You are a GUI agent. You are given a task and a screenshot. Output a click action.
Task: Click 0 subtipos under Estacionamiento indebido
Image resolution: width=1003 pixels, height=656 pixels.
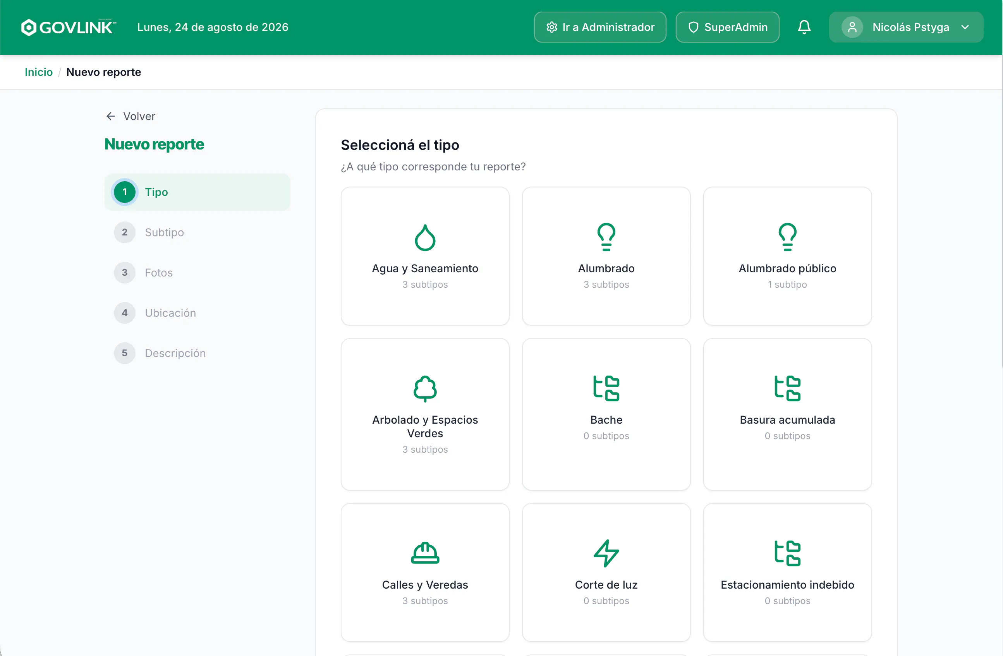[x=787, y=601]
